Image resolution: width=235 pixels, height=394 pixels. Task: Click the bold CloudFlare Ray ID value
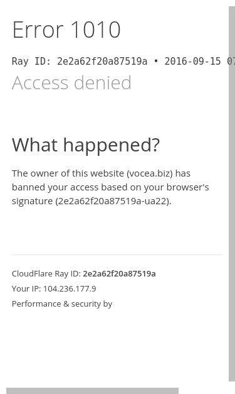(119, 273)
